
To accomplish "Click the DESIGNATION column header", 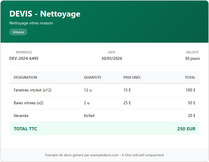I will click(x=25, y=78).
